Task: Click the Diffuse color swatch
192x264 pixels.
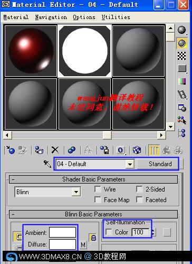Action: click(63, 244)
